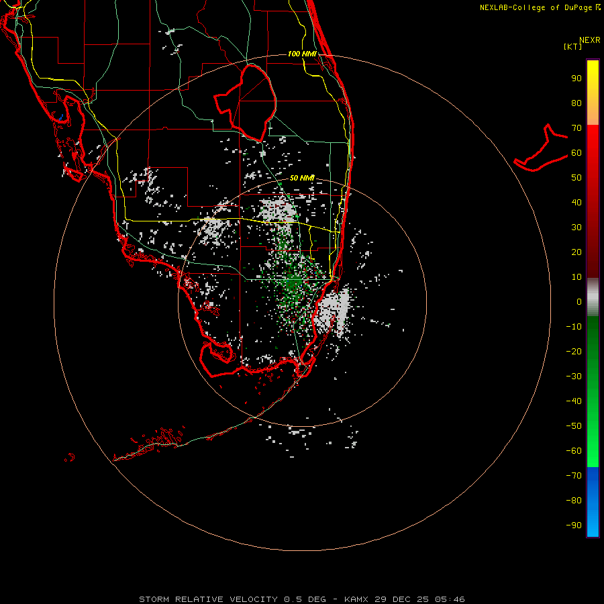Click the 40 value on the velocity scale
This screenshot has height=604, width=604.
coord(576,202)
